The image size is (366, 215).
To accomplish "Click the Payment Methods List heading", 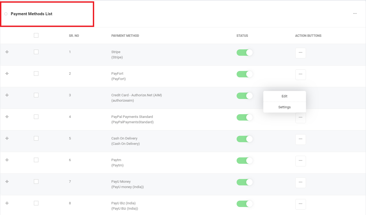I will pyautogui.click(x=31, y=14).
